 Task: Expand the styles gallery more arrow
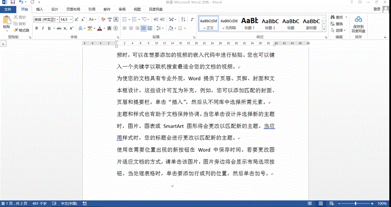tap(324, 28)
